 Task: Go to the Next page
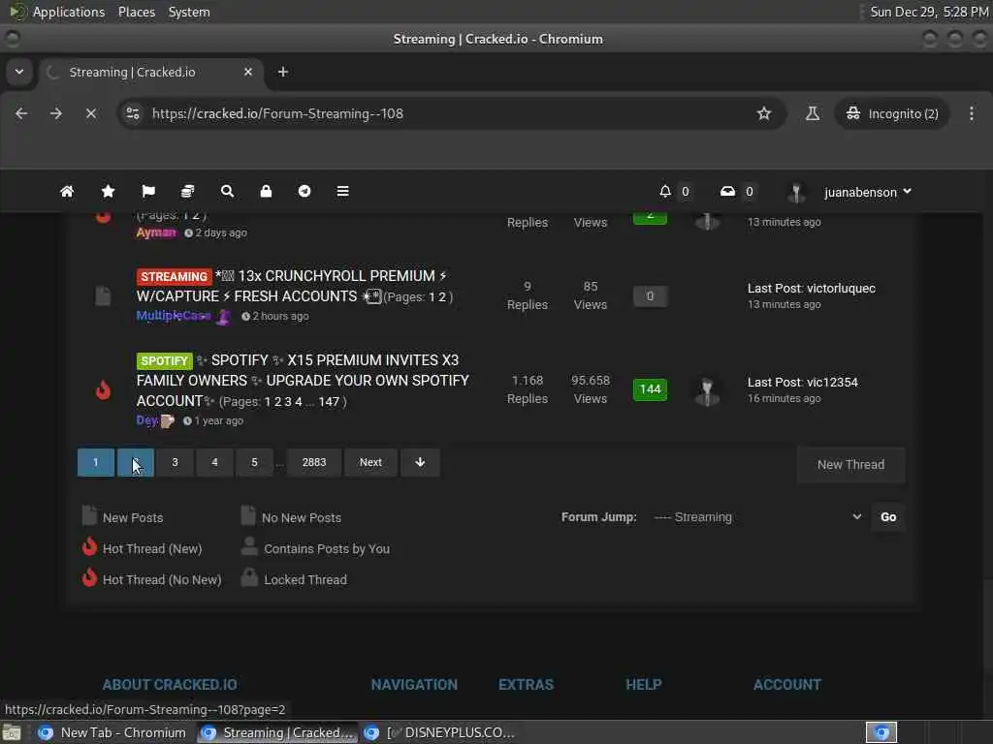pos(370,462)
